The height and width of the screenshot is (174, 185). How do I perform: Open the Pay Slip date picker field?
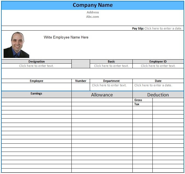(x=163, y=28)
